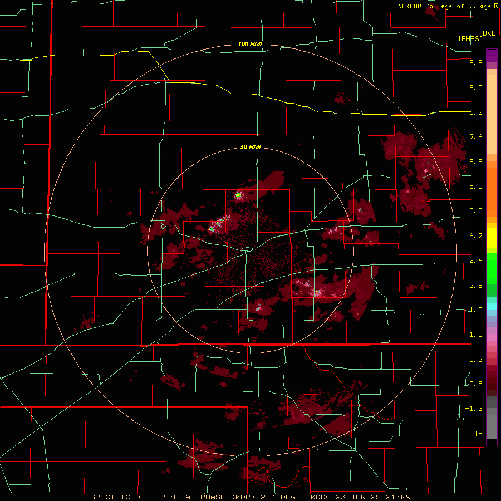501x501 pixels.
Task: Pick the cyan segment of color bar
Action: (492, 306)
